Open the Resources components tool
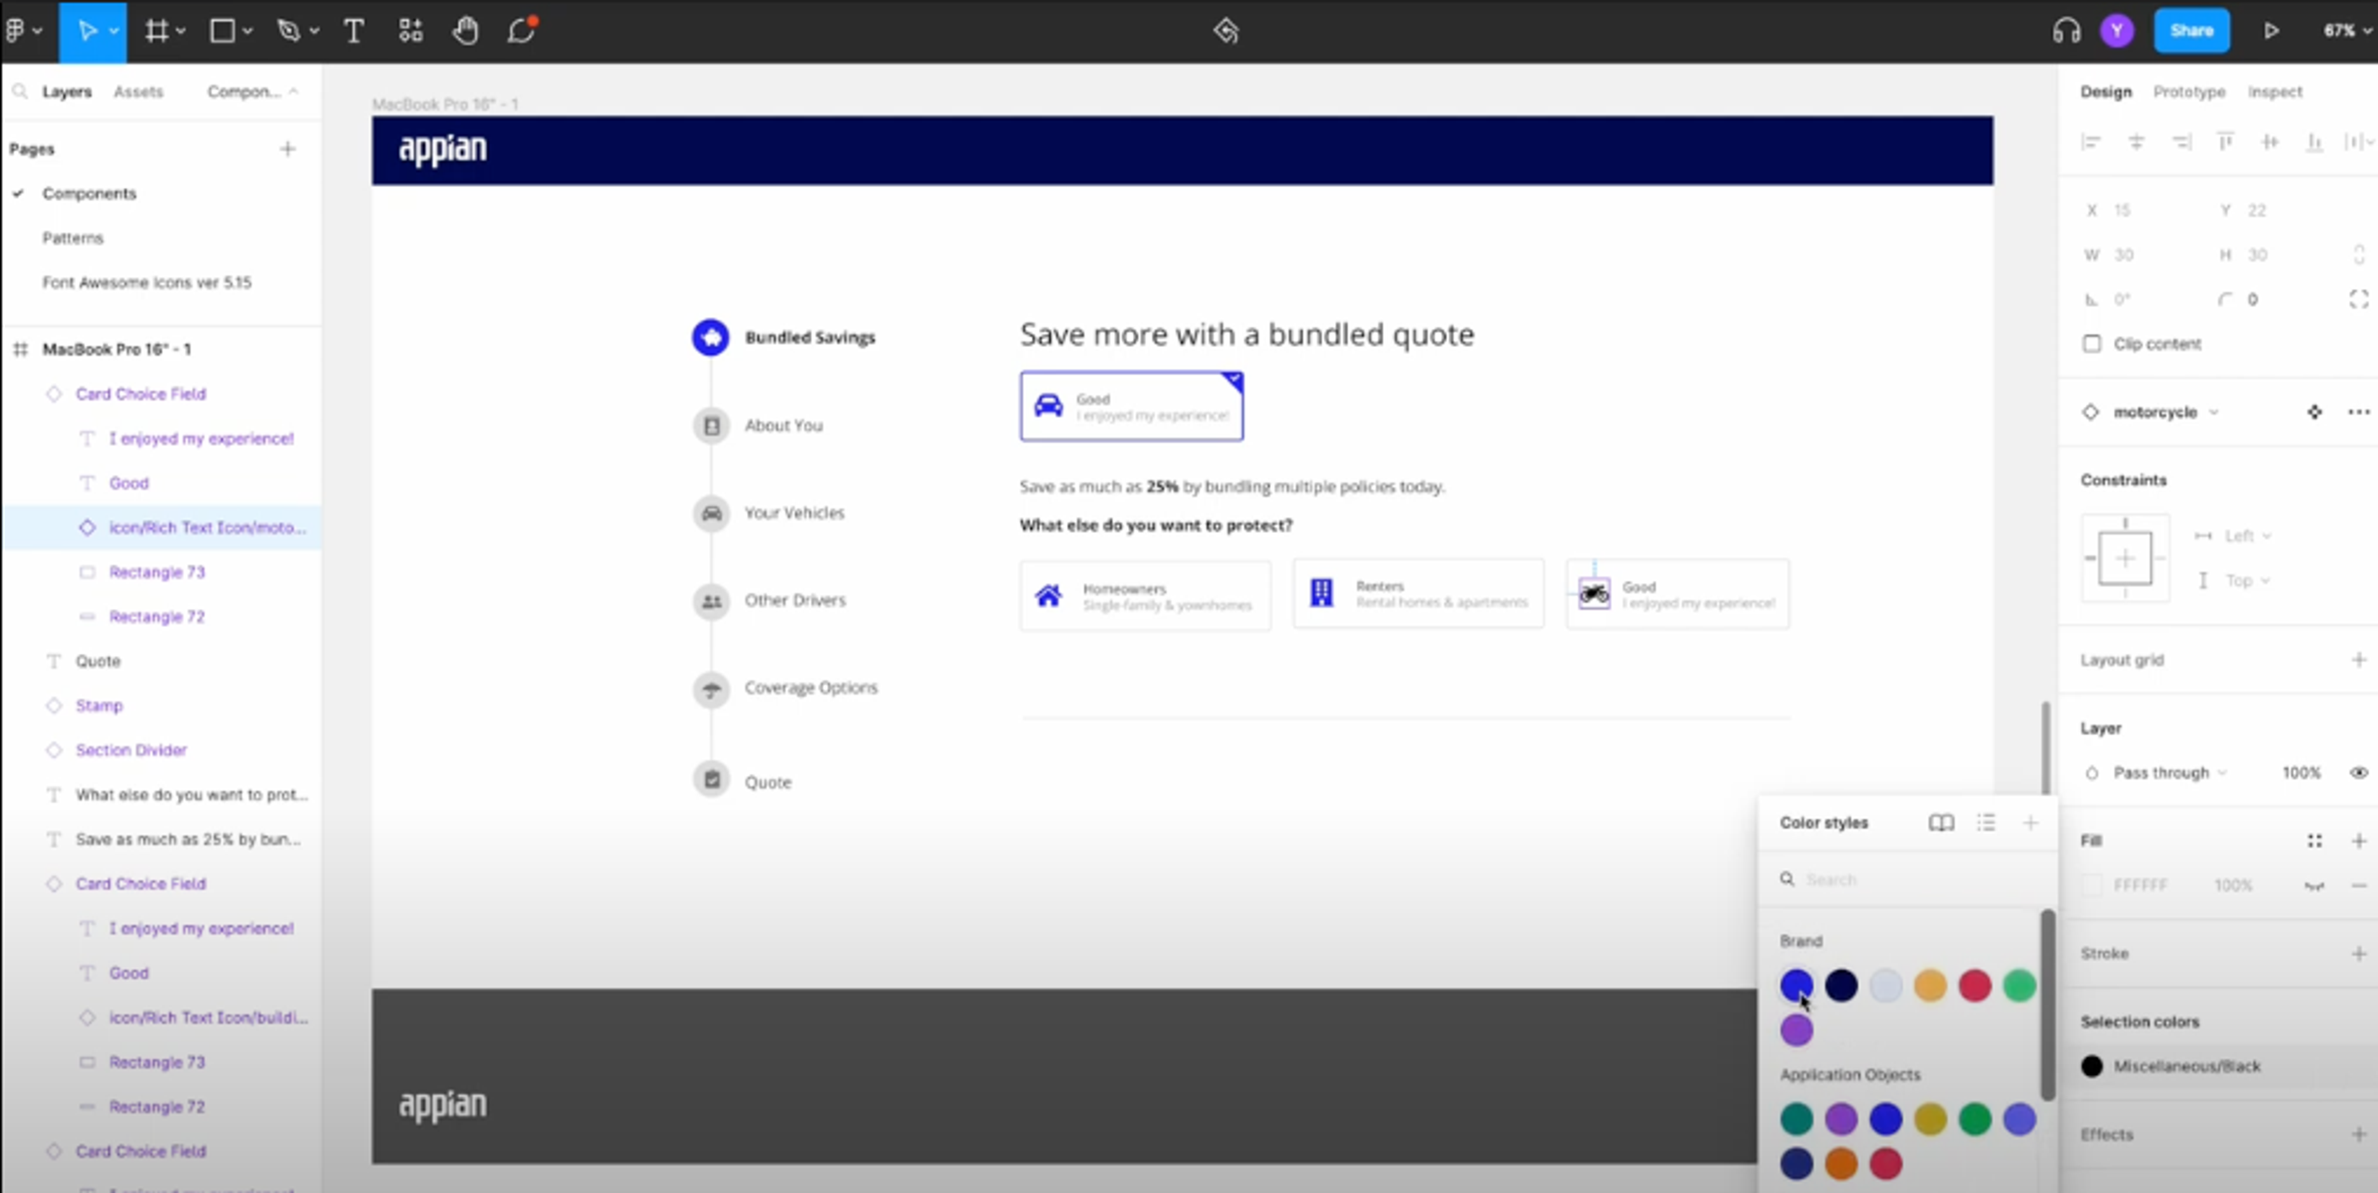Screen dimensions: 2378x1193 coord(411,30)
